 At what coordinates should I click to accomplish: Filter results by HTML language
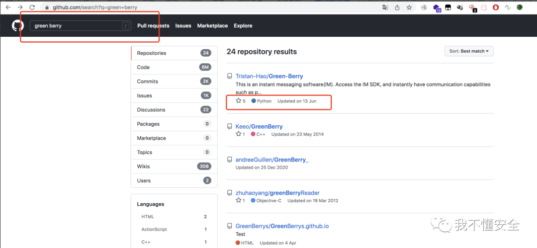point(174,217)
